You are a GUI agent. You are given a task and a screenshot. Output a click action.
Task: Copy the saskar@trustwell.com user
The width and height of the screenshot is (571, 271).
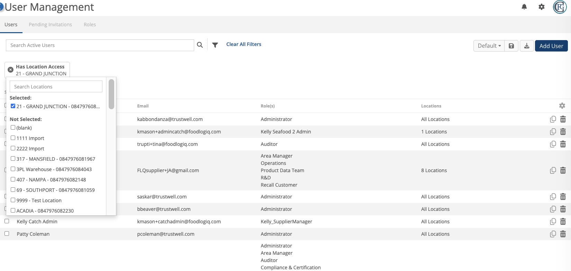pos(553,197)
